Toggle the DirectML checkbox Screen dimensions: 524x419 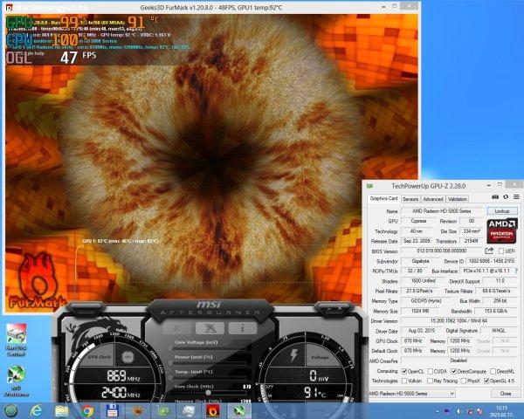493,371
